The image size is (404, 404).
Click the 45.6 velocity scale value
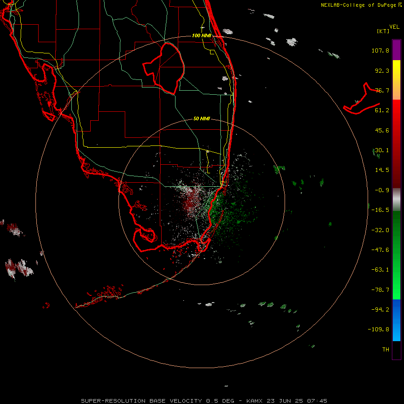[382, 130]
